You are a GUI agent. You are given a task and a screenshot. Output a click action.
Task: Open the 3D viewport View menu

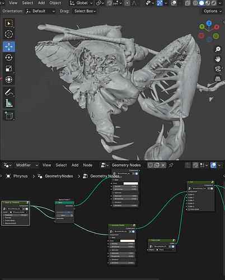tap(13, 3)
